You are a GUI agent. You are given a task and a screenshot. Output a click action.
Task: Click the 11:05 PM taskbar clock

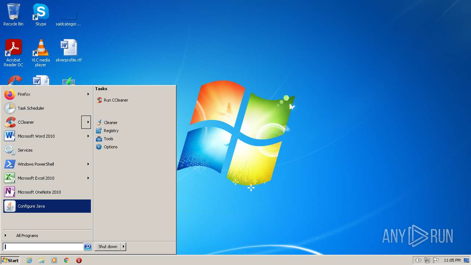(452, 260)
